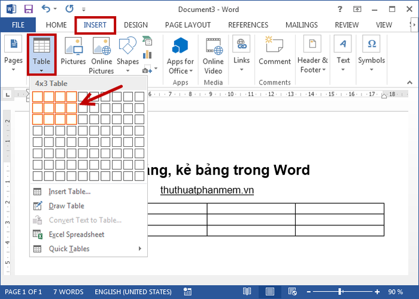Click the Table button in the ribbon
Image resolution: width=419 pixels, height=299 pixels.
coord(41,55)
